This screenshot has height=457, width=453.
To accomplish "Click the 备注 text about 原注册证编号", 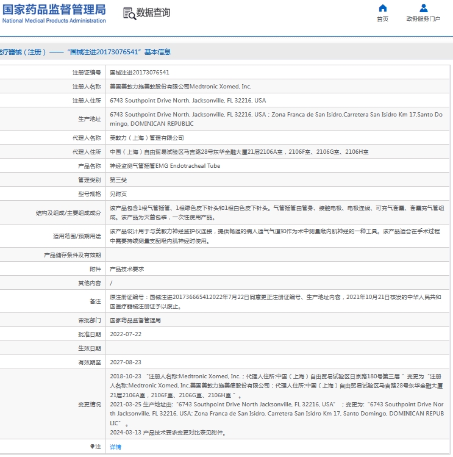I will 276,301.
